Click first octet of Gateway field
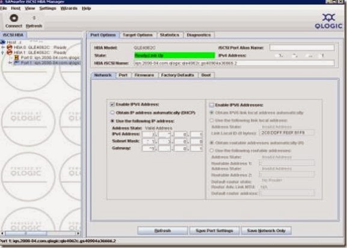The height and width of the screenshot is (248, 347). (x=149, y=148)
